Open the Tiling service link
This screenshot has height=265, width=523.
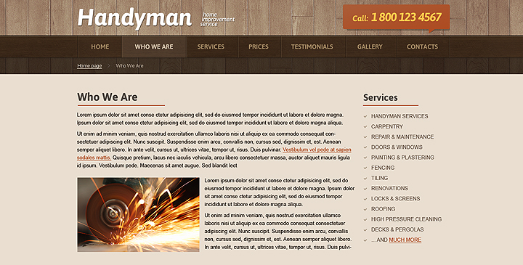[380, 179]
